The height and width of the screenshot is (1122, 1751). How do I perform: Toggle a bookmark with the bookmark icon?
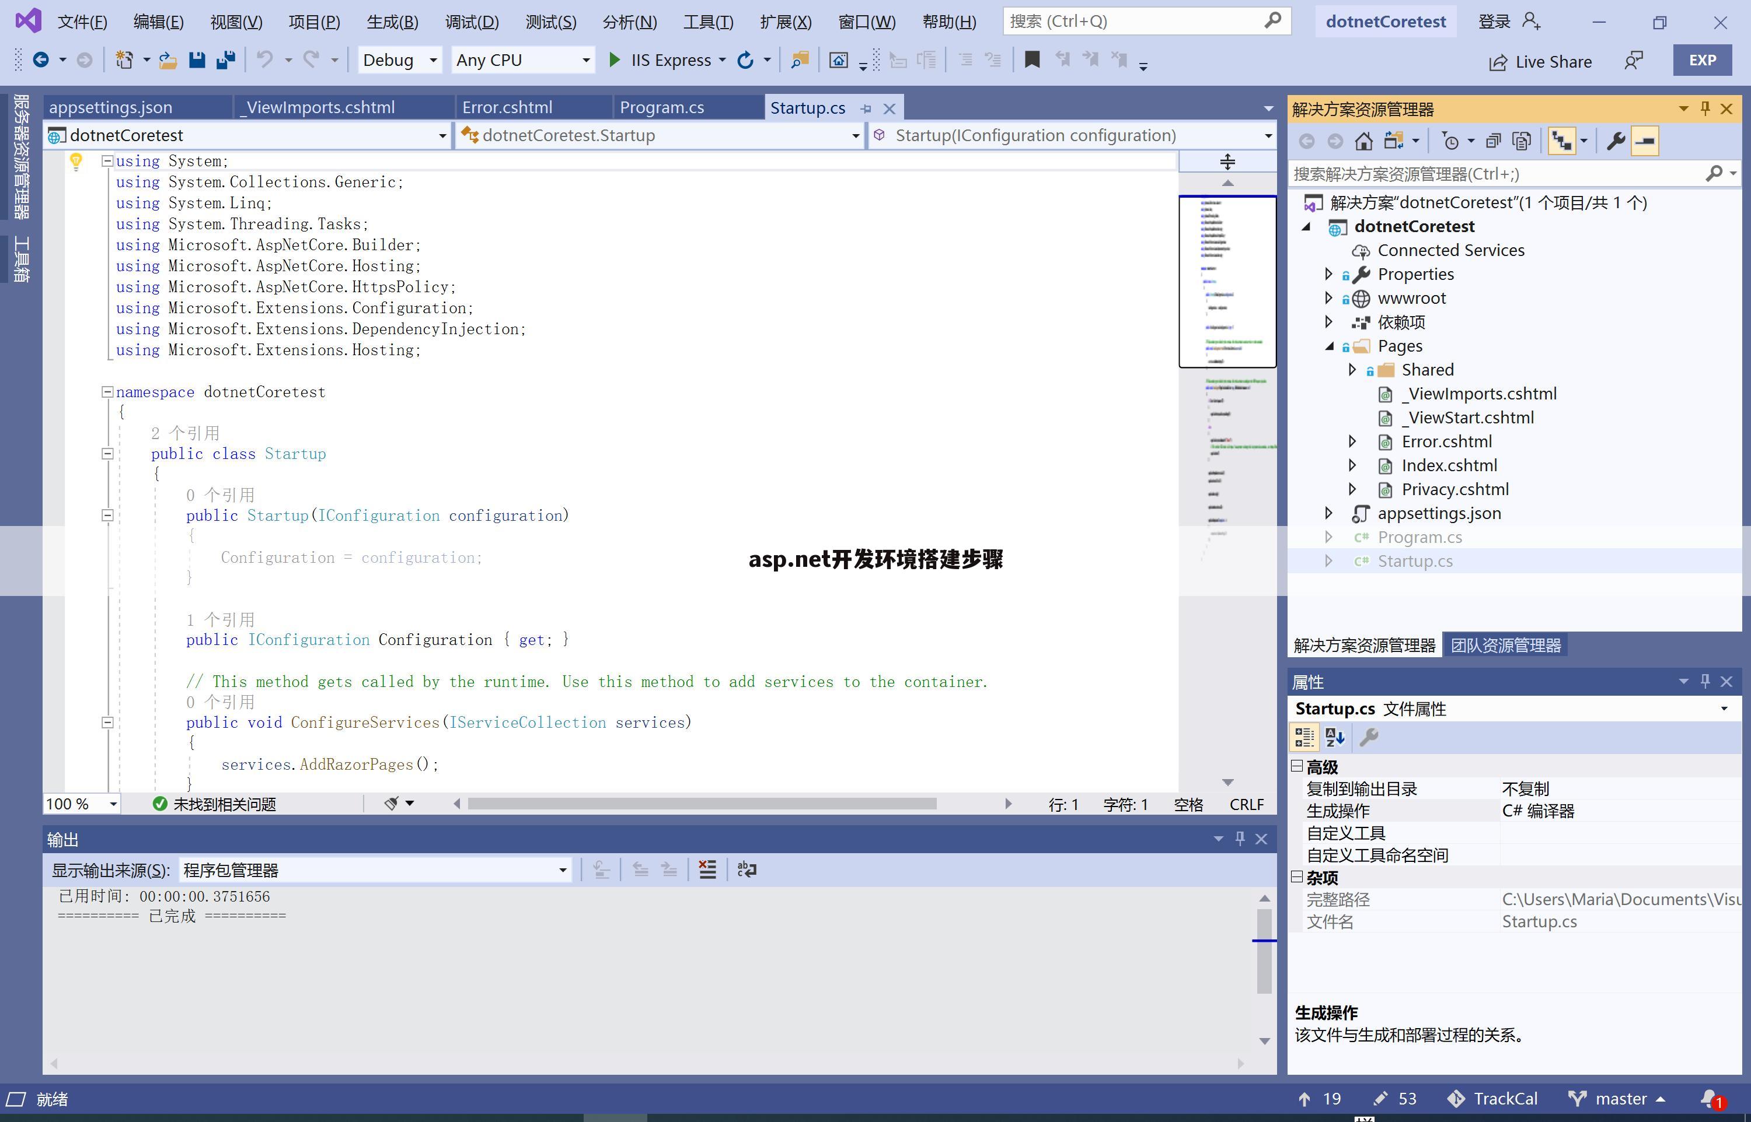(1033, 61)
